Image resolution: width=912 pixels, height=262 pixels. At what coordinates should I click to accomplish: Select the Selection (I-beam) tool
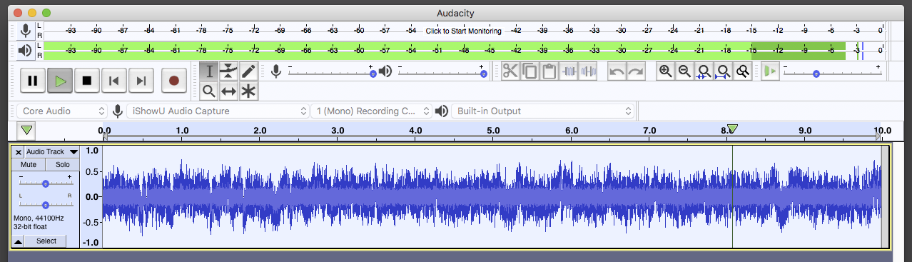209,71
